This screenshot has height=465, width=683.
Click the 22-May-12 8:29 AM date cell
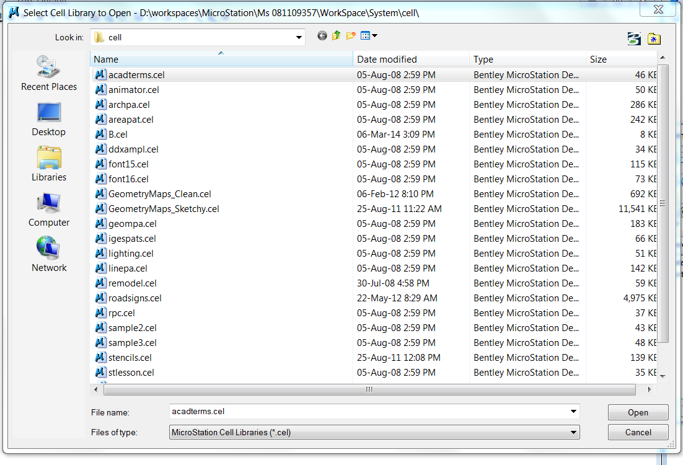397,298
